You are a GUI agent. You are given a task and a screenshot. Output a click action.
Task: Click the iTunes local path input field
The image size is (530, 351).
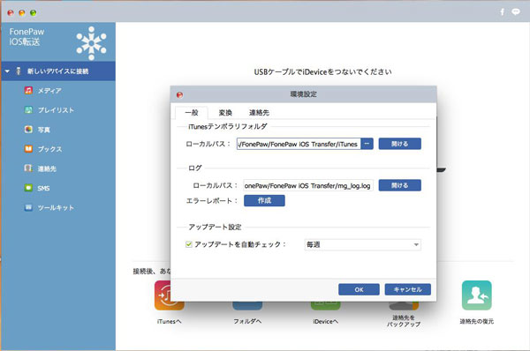coord(299,144)
